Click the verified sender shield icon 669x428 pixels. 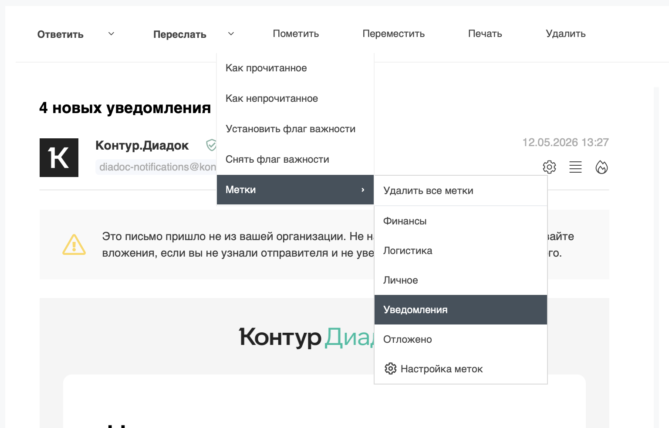pyautogui.click(x=211, y=145)
